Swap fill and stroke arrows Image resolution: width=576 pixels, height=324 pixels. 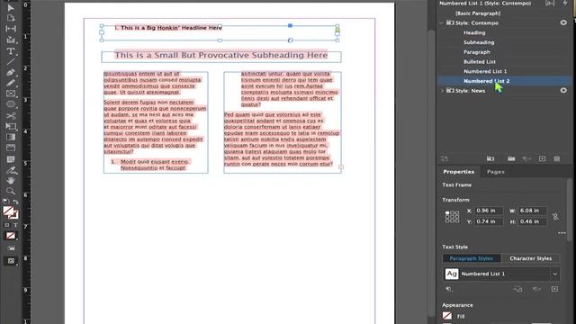pos(15,202)
